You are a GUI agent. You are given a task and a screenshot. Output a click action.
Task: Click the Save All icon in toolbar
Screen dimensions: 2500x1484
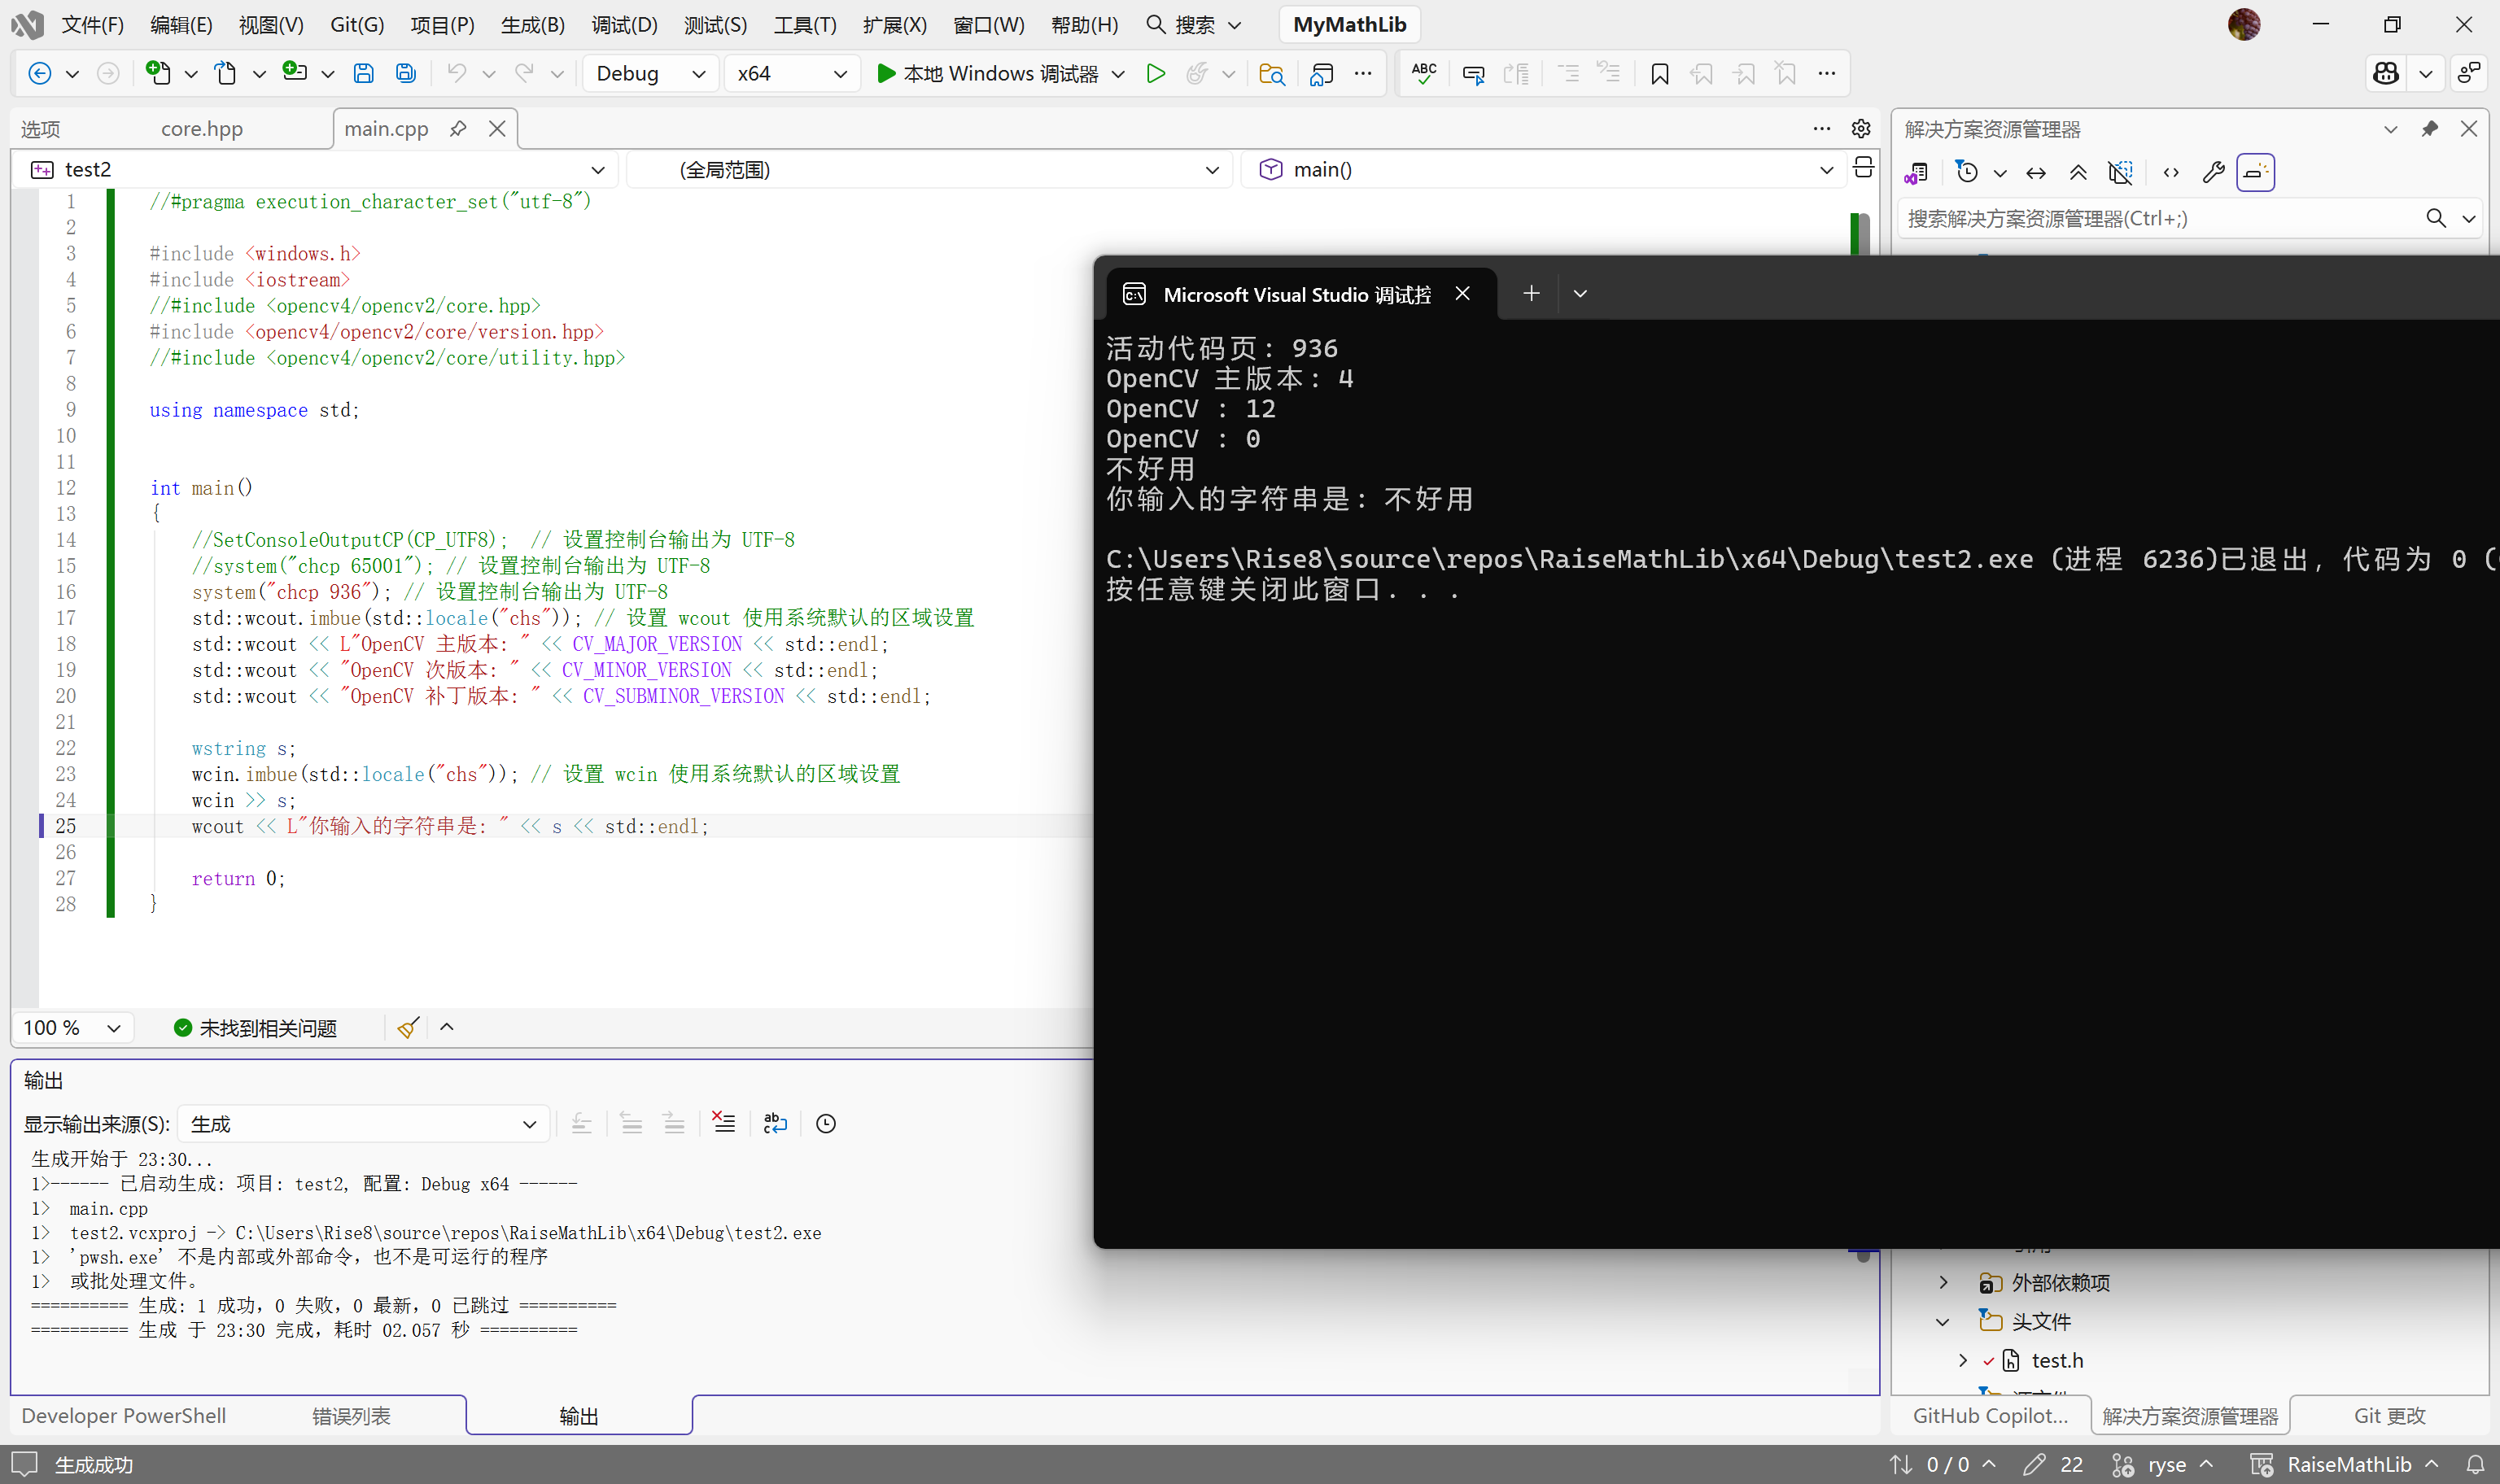pos(405,73)
